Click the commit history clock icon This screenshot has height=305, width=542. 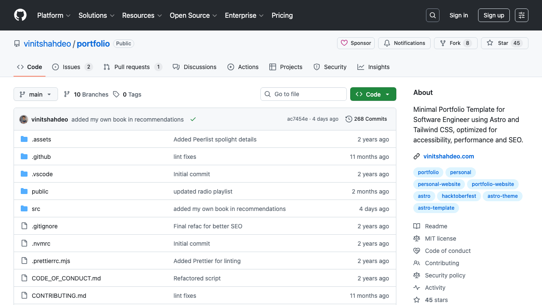tap(348, 119)
